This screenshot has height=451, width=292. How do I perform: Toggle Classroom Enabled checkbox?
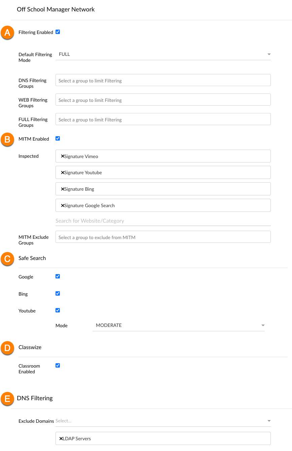click(58, 365)
